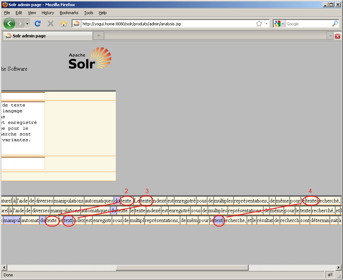
Task: Click the URL address field
Action: (x=166, y=24)
